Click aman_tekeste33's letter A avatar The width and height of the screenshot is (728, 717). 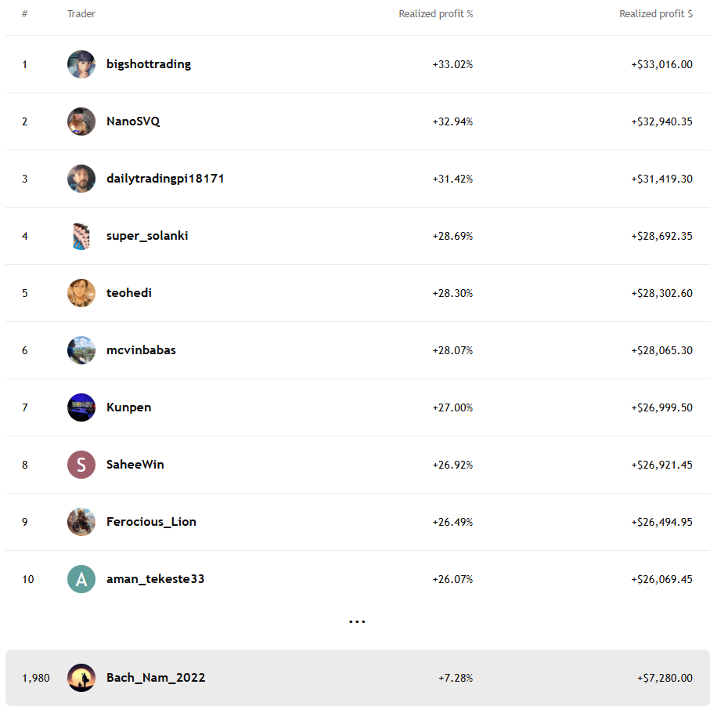click(81, 579)
